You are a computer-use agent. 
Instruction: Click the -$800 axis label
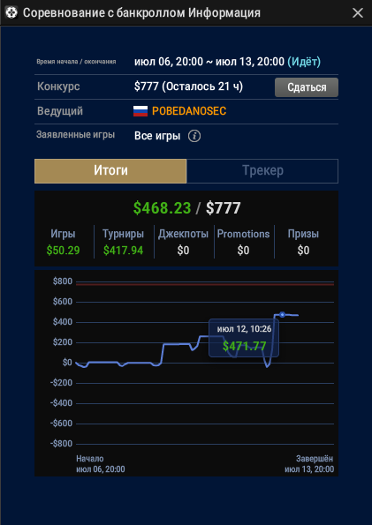coord(61,444)
